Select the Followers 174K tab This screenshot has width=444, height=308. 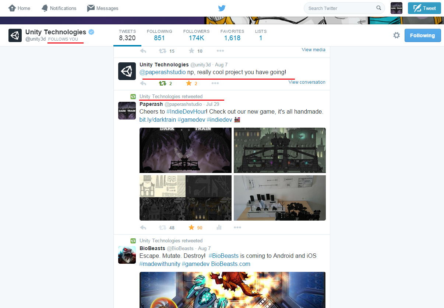(196, 35)
